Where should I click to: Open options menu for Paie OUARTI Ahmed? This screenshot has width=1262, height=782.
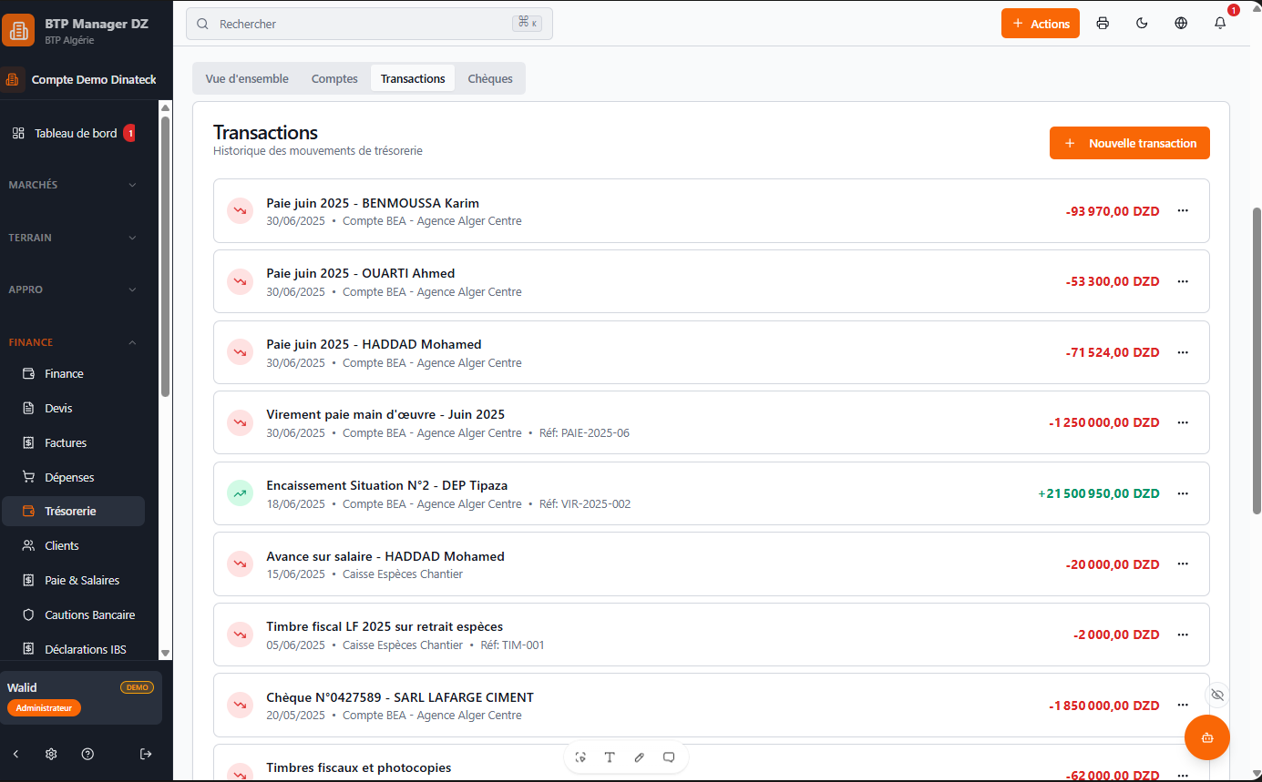coord(1183,281)
